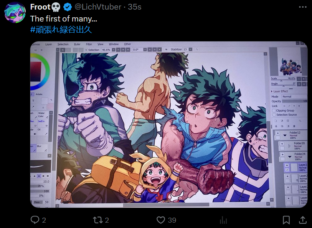312x228 pixels.
Task: Click the reply comment icon
Action: (35, 220)
